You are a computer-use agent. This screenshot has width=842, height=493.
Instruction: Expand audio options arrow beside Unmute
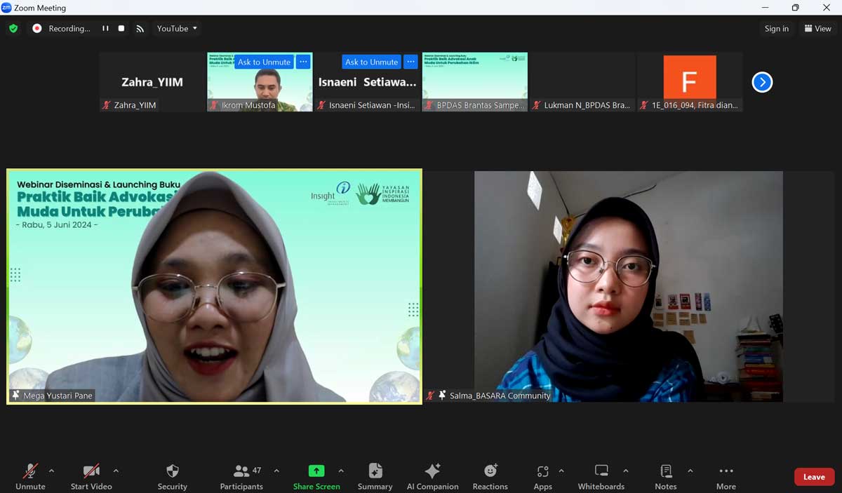tap(51, 471)
